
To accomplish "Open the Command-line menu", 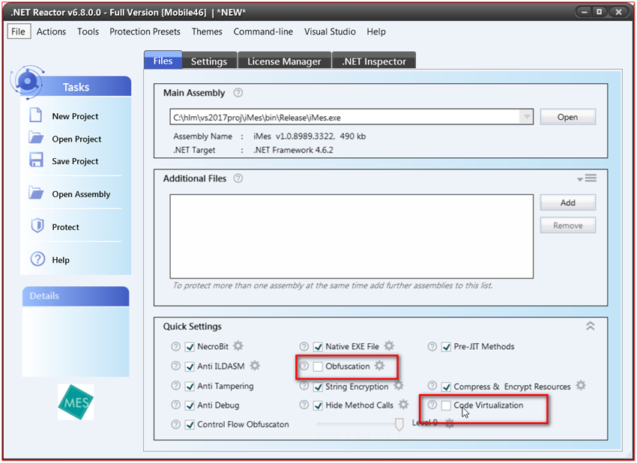I will pyautogui.click(x=263, y=31).
